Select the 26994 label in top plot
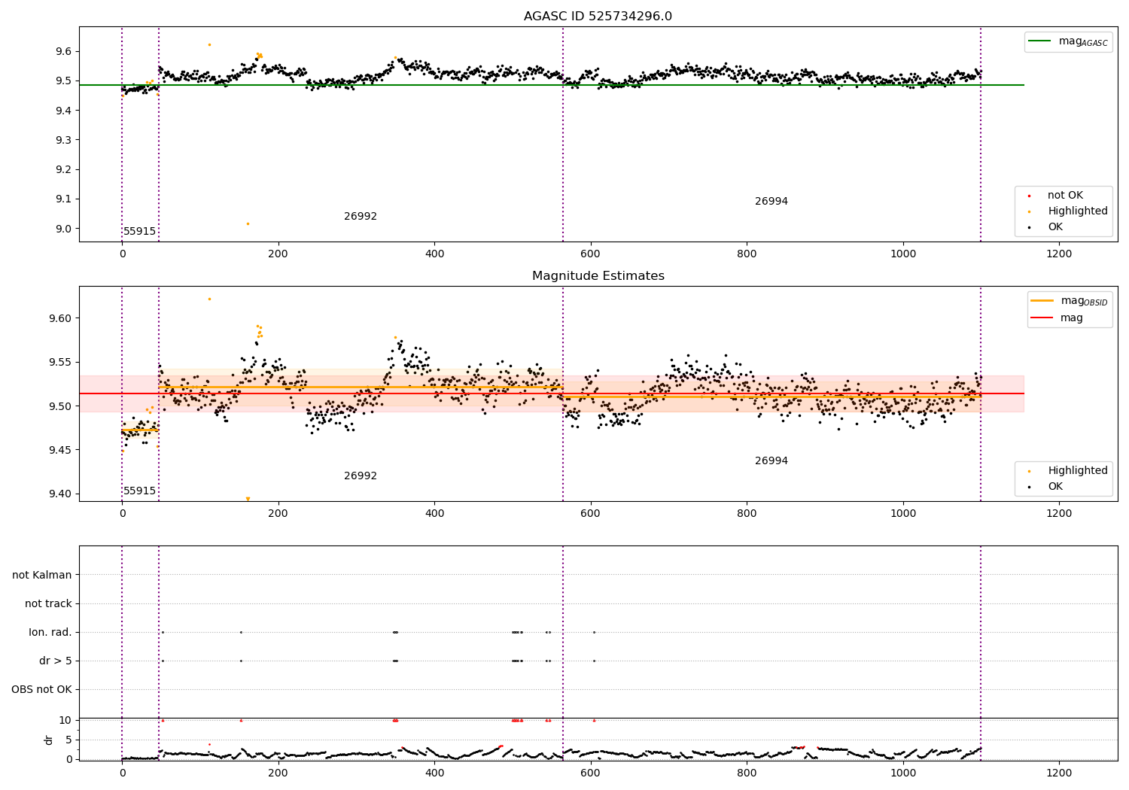 [771, 202]
